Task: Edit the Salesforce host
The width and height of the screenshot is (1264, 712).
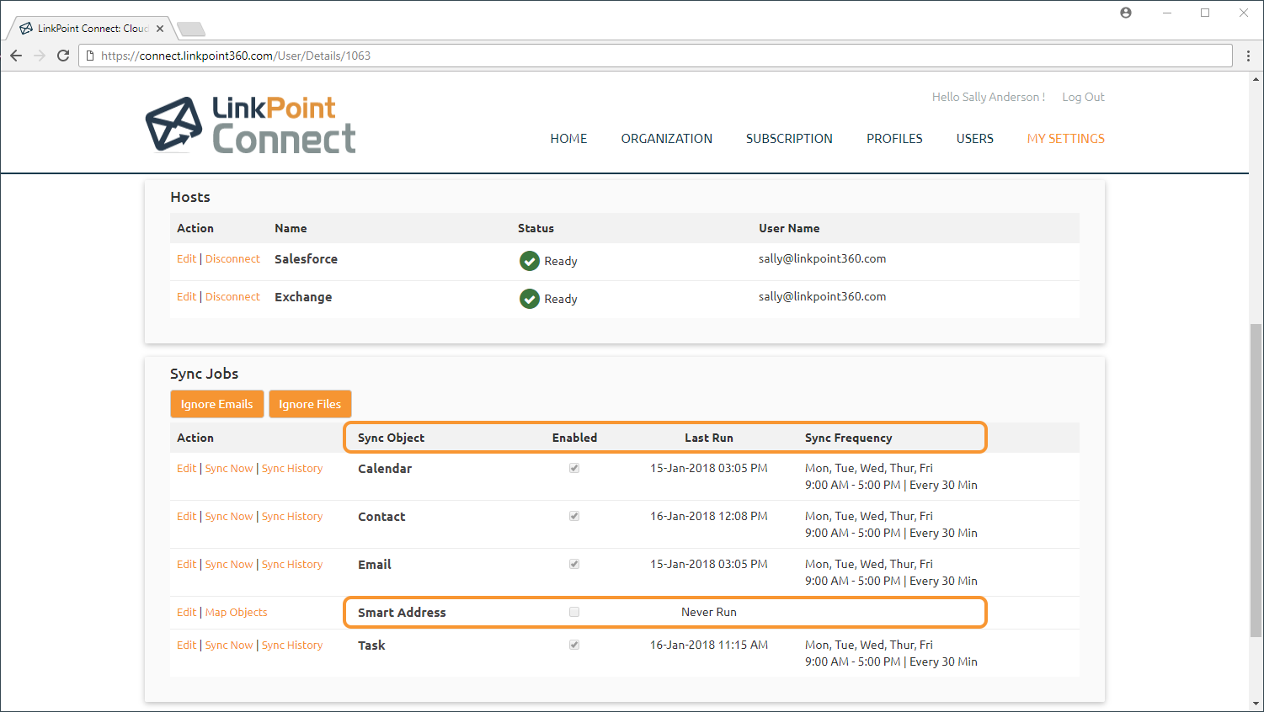Action: (x=186, y=259)
